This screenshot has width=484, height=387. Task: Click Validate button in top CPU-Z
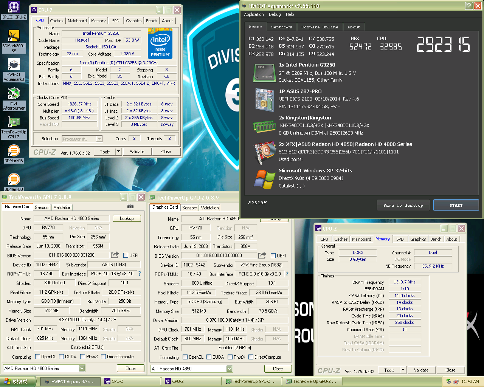click(137, 152)
